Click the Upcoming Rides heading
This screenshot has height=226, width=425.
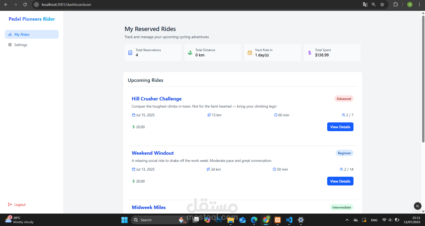(145, 80)
